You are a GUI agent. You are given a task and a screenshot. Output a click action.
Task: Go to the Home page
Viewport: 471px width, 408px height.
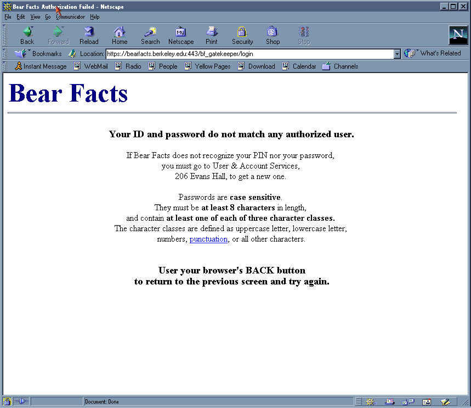click(120, 35)
